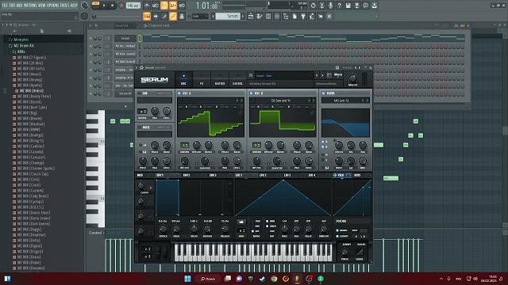This screenshot has height=285, width=508.
Task: Select the ENV 2 modulation tab
Action: [187, 175]
